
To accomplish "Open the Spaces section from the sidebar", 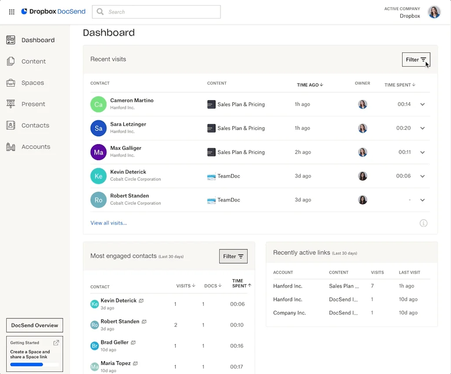I will pyautogui.click(x=10, y=82).
